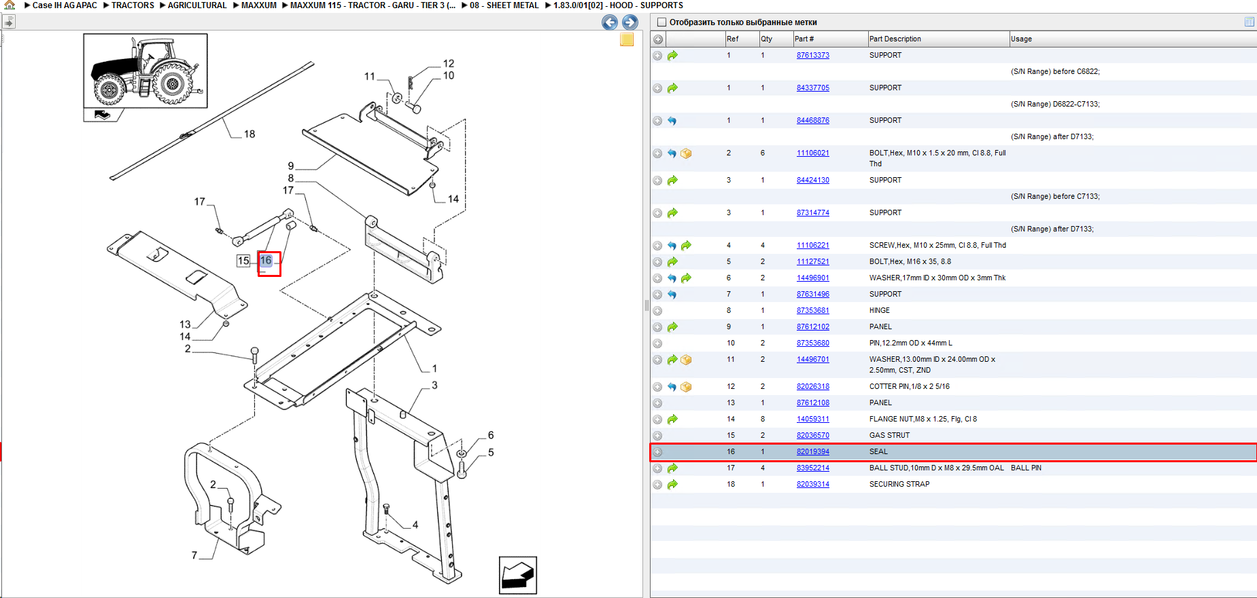This screenshot has width=1257, height=598.
Task: Open part number 82036570 link
Action: [x=813, y=436]
